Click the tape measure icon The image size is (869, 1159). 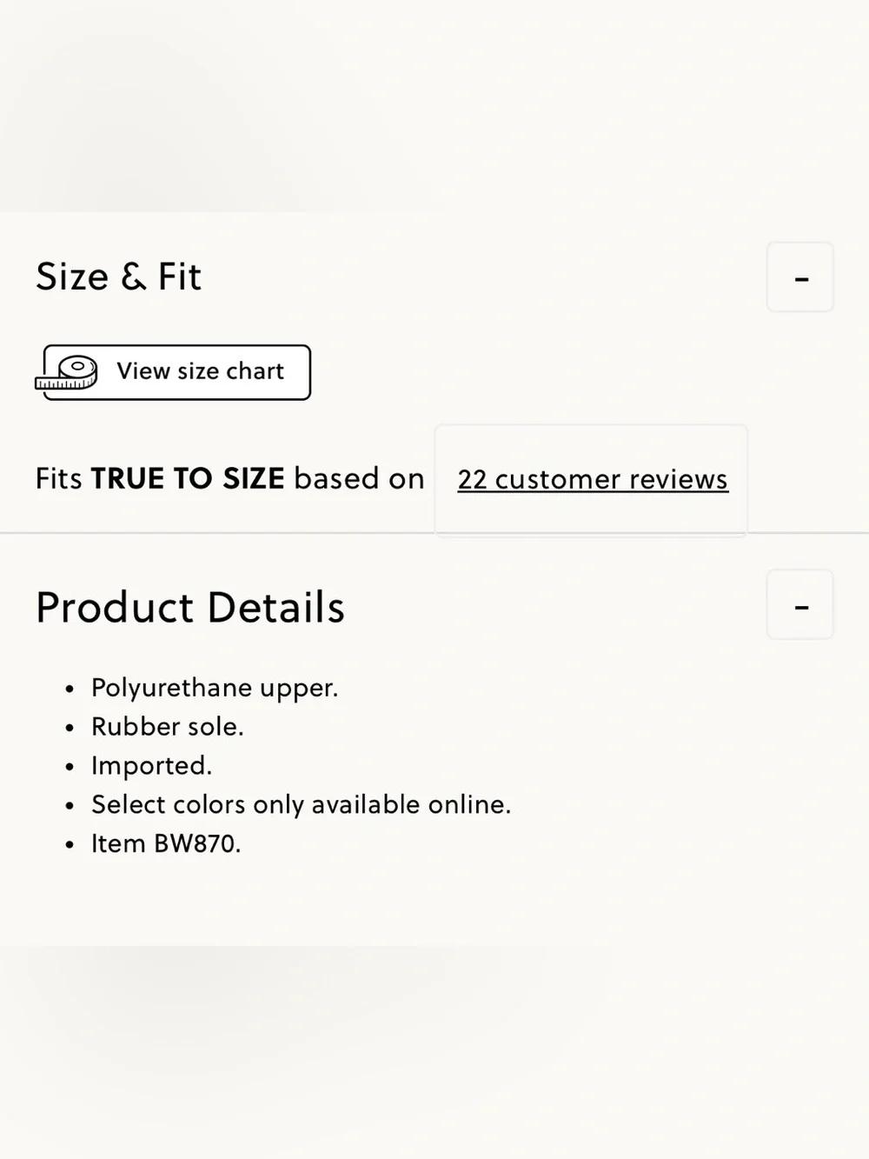[x=66, y=373]
